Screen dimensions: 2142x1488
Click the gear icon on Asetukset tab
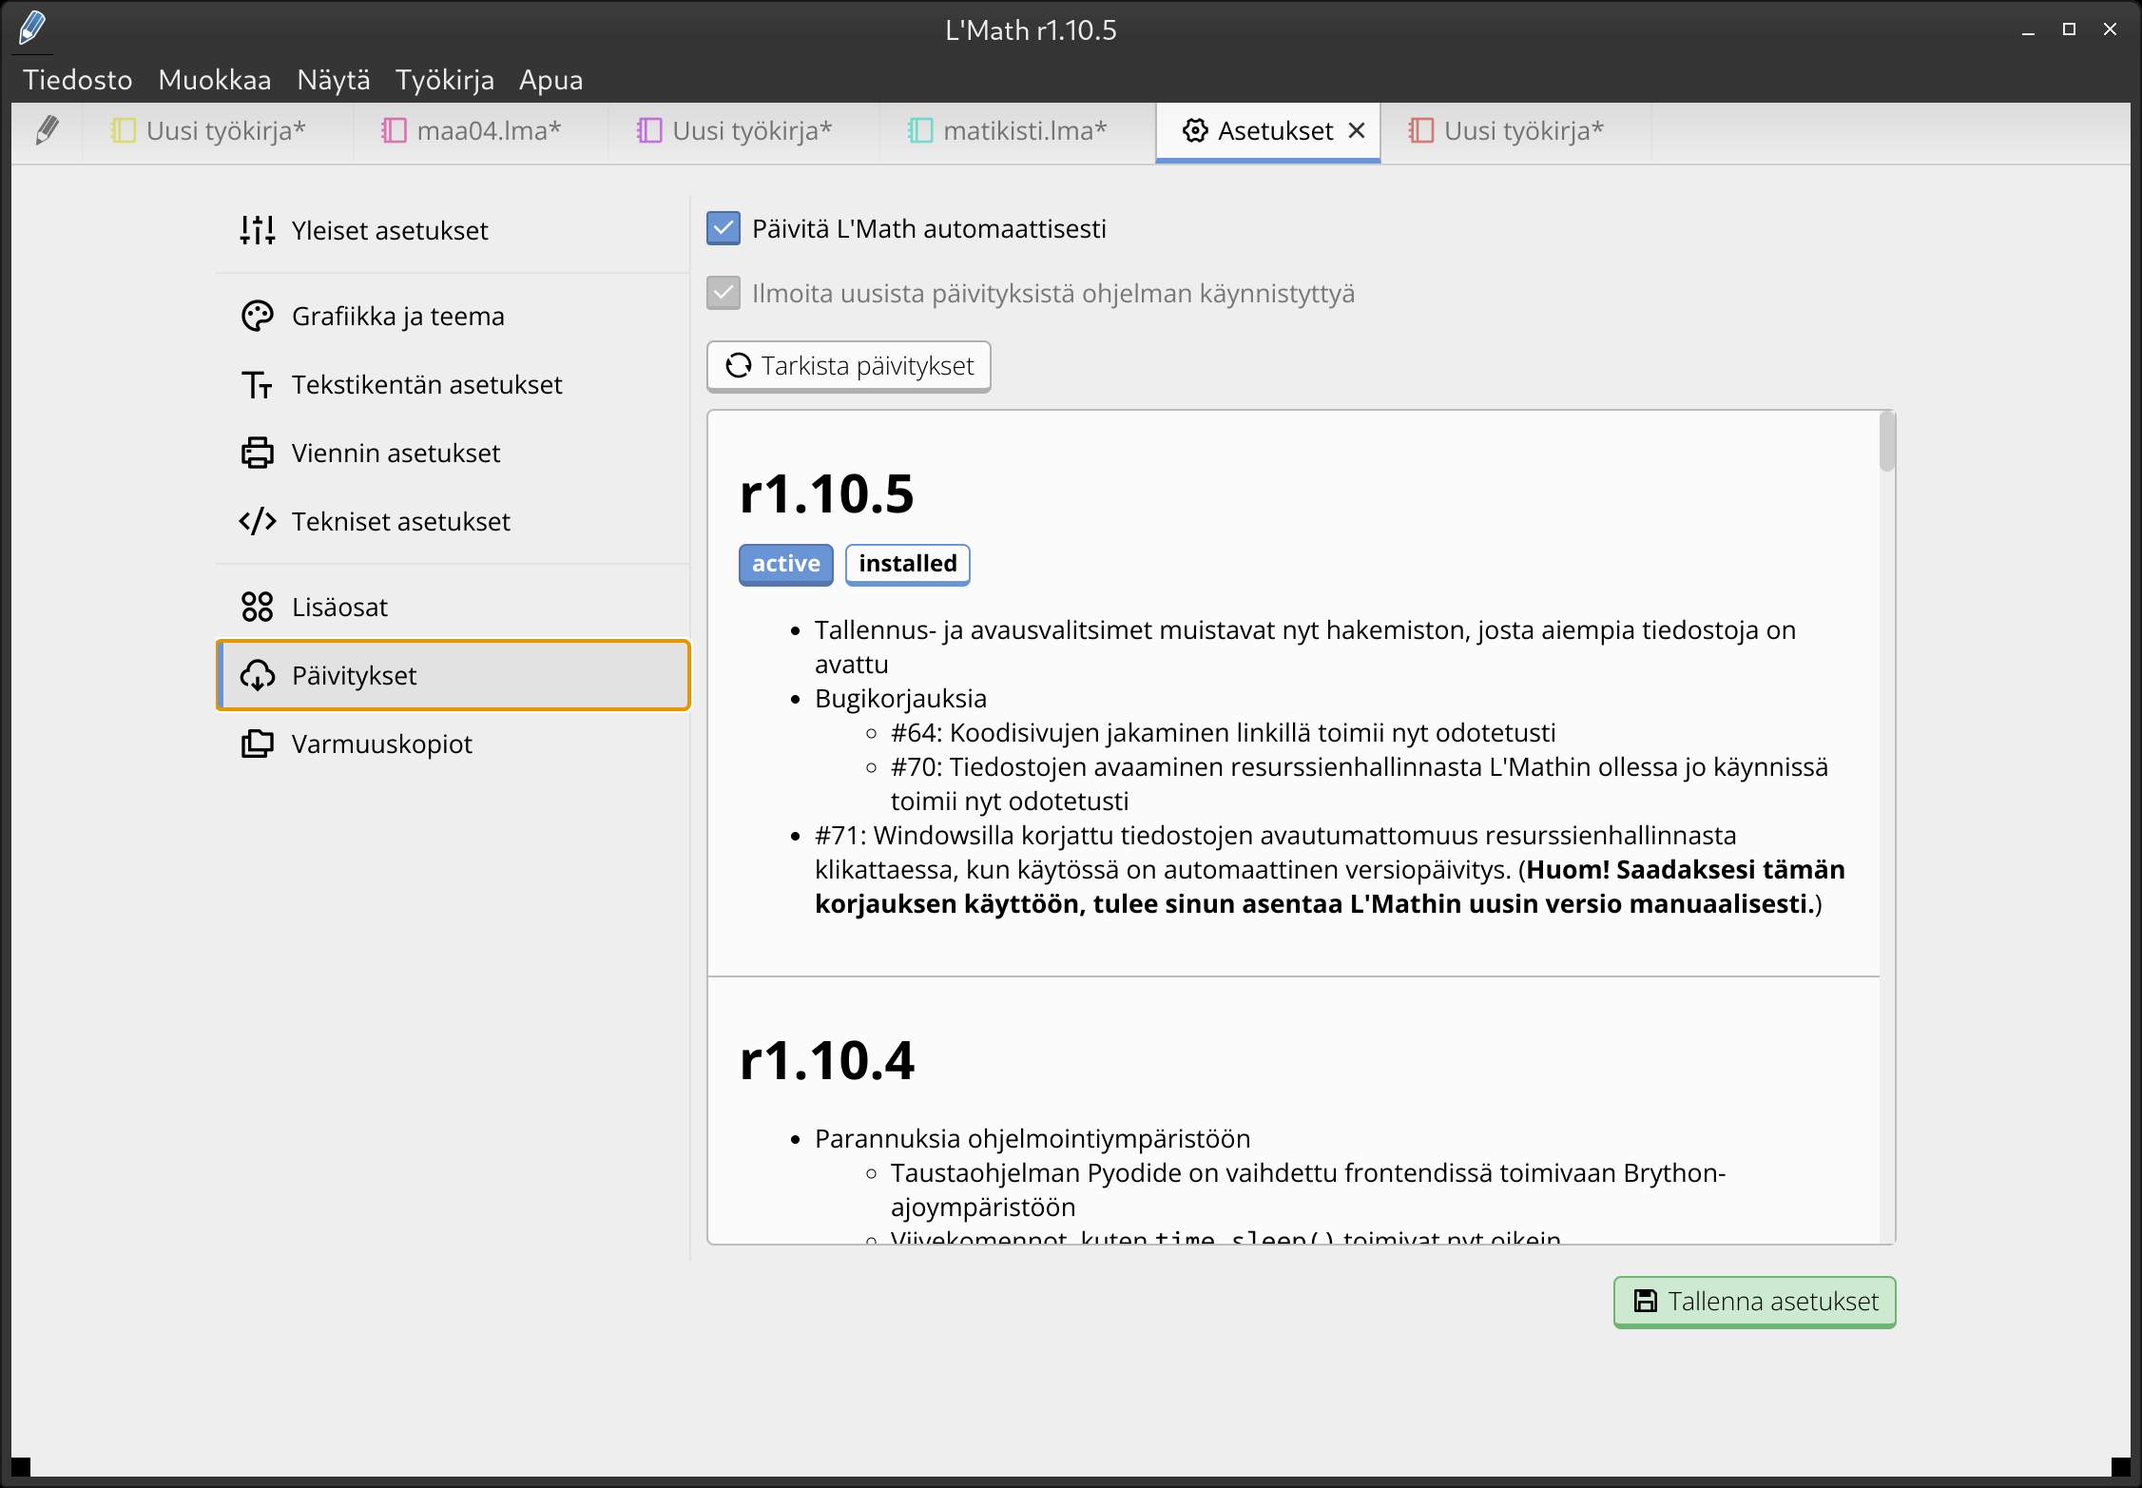[x=1195, y=130]
